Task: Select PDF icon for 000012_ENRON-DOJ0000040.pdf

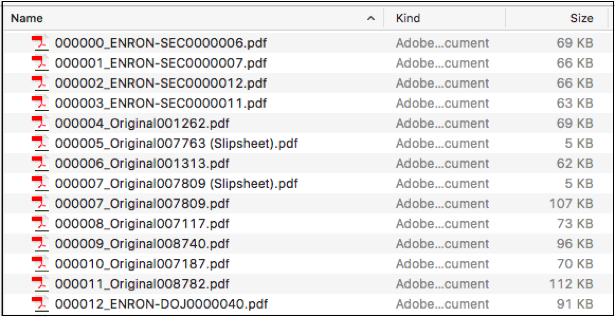Action: [x=40, y=304]
